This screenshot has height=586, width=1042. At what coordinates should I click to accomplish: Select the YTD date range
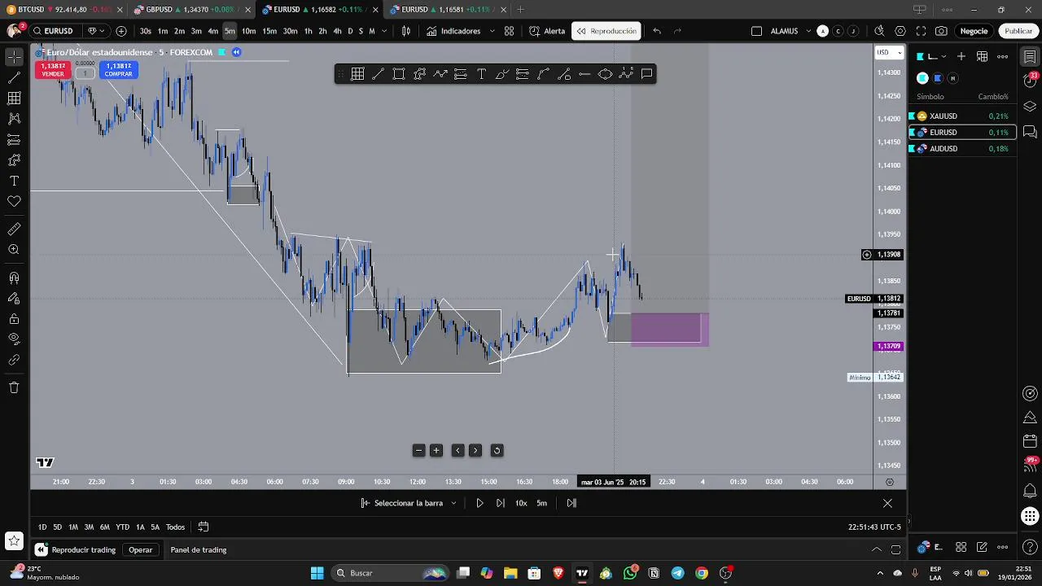[x=122, y=527]
